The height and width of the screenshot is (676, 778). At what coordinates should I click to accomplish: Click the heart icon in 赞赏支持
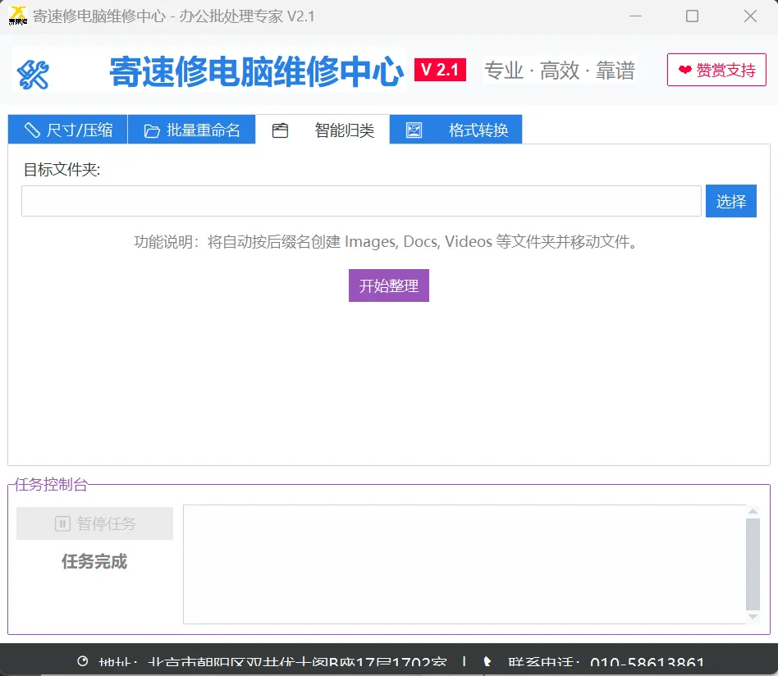pyautogui.click(x=684, y=71)
